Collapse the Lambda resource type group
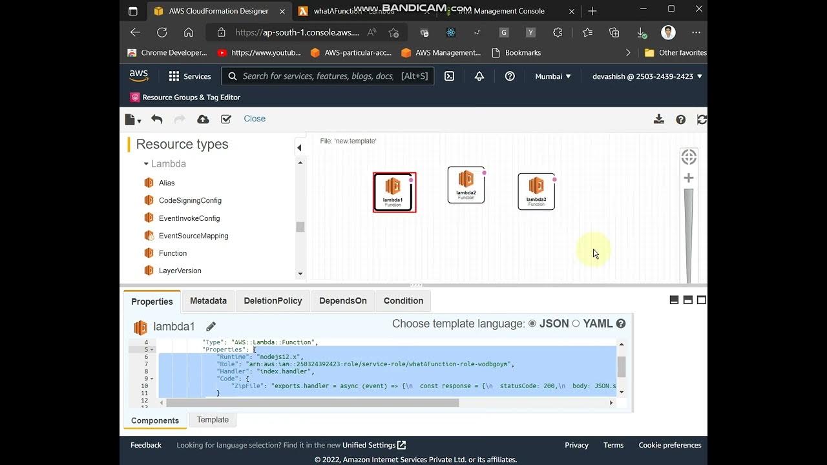The image size is (827, 465). (146, 164)
